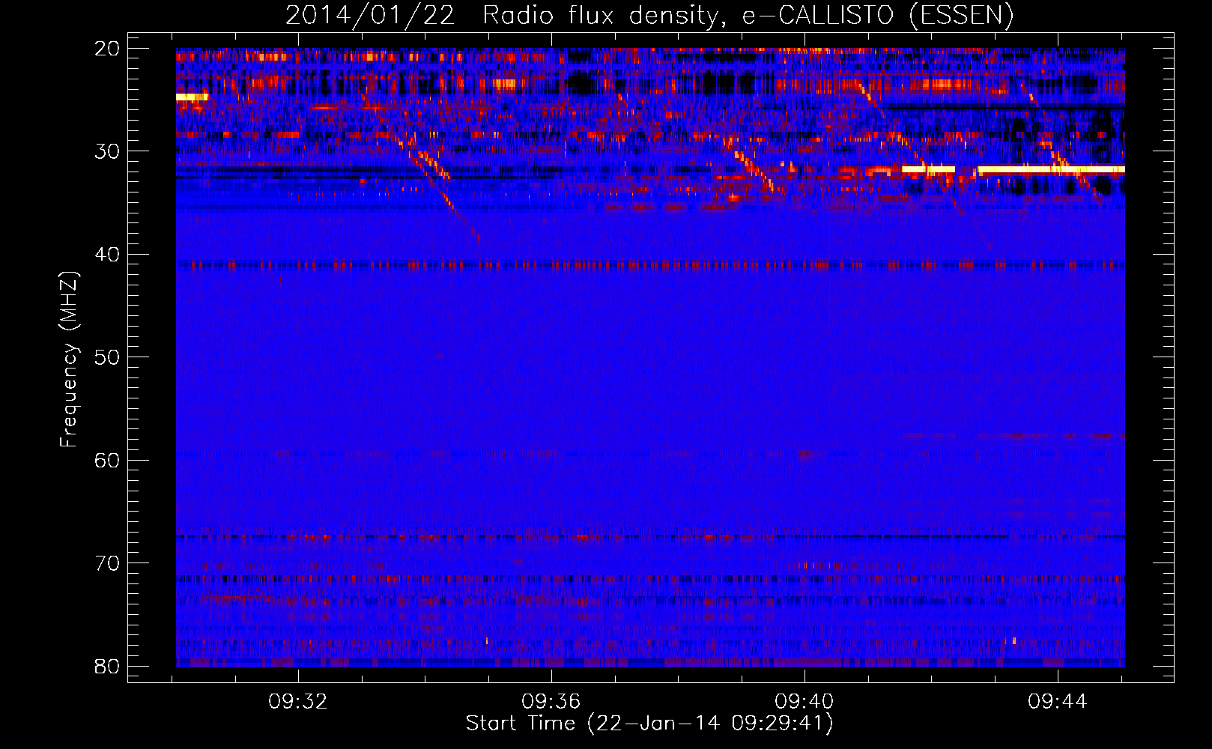Screen dimensions: 1212x749
Task: Click the 30 frequency tick label
Action: (107, 151)
